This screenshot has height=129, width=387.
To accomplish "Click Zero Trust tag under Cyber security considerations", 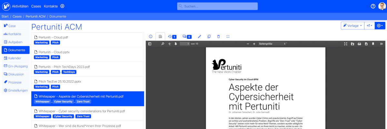I will point(84,116).
